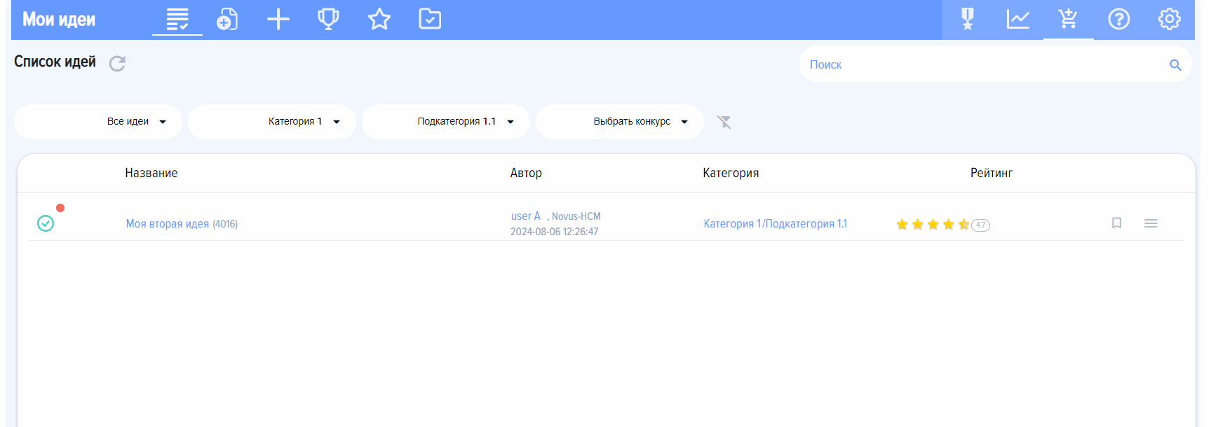Clear filters with the crossed funnel icon

[724, 122]
